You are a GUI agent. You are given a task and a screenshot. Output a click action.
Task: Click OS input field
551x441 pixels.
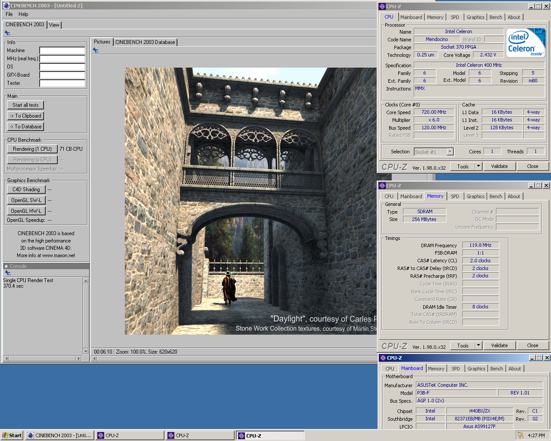click(x=62, y=67)
